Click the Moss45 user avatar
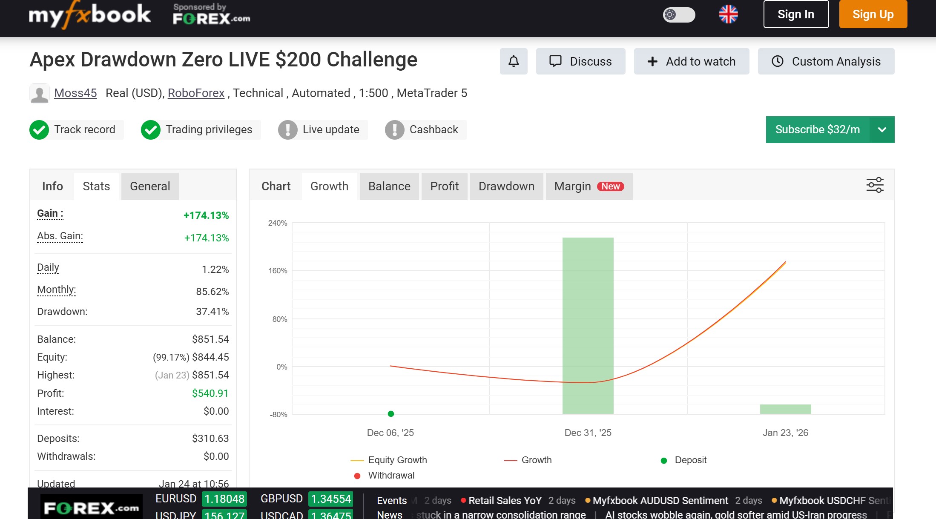Image resolution: width=936 pixels, height=519 pixels. coord(40,93)
